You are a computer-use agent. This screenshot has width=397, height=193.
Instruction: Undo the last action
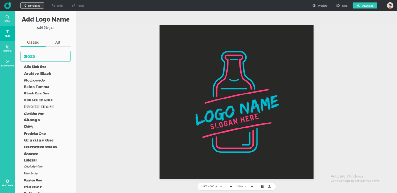click(x=57, y=6)
